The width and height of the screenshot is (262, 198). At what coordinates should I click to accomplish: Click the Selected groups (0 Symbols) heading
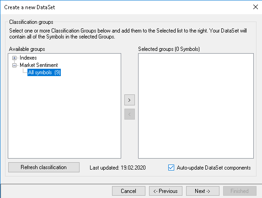169,49
